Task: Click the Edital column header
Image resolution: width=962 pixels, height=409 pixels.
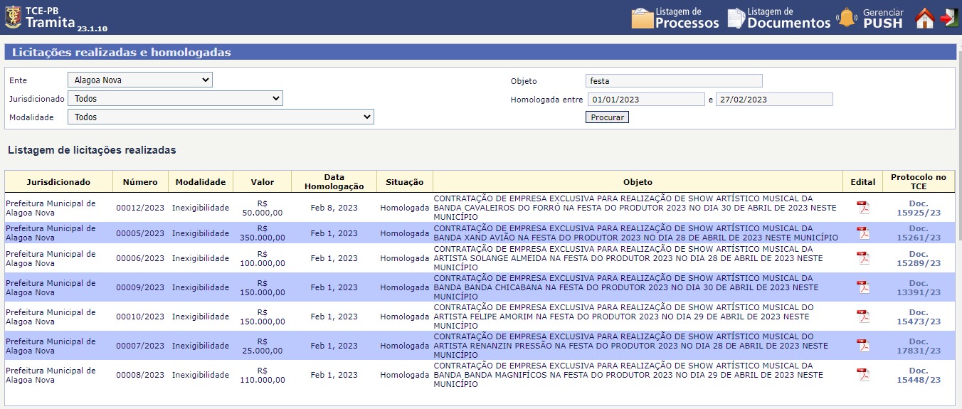Action: pos(862,182)
